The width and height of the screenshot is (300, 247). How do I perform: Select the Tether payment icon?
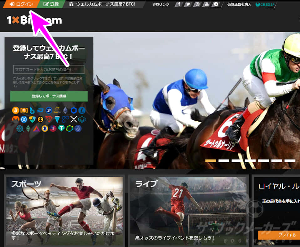(x=61, y=129)
